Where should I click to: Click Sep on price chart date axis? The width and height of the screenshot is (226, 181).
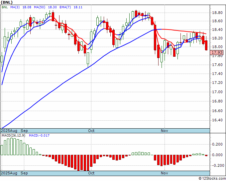(24, 131)
